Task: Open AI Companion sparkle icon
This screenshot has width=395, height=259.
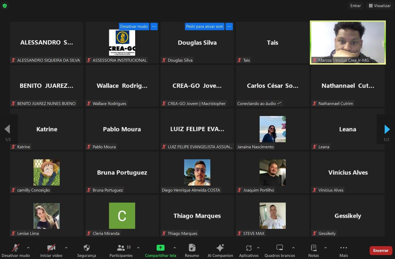Action: pyautogui.click(x=220, y=247)
